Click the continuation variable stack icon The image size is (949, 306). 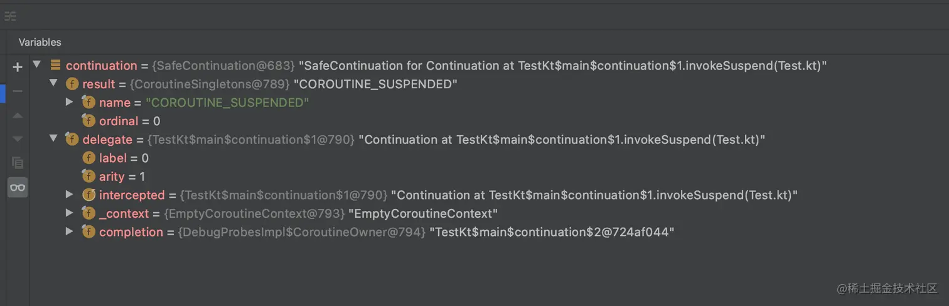tap(55, 65)
